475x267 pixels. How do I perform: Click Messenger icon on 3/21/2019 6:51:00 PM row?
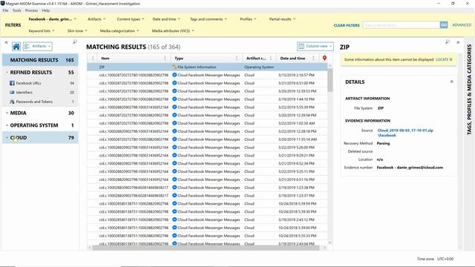tap(174, 83)
